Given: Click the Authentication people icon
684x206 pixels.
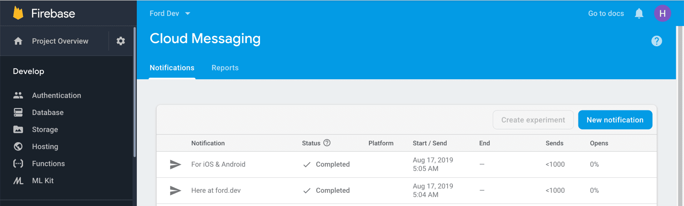Looking at the screenshot, I should coord(18,95).
